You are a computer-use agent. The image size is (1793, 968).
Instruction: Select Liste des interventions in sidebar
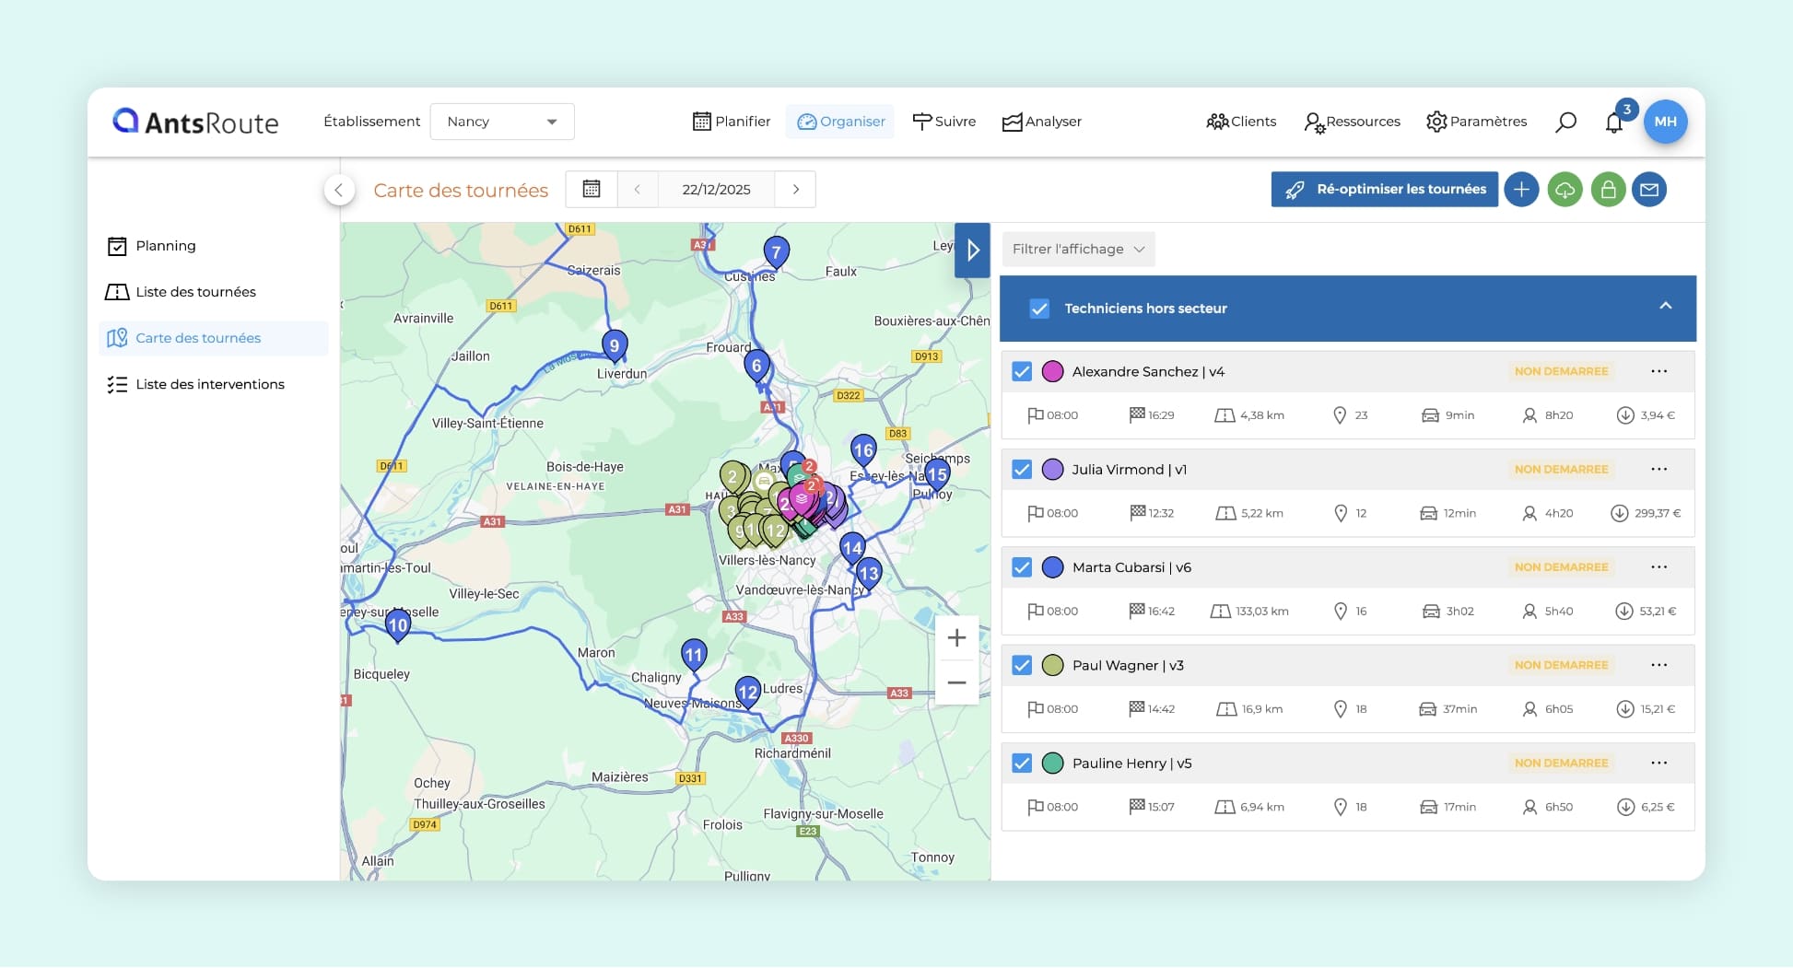click(209, 384)
